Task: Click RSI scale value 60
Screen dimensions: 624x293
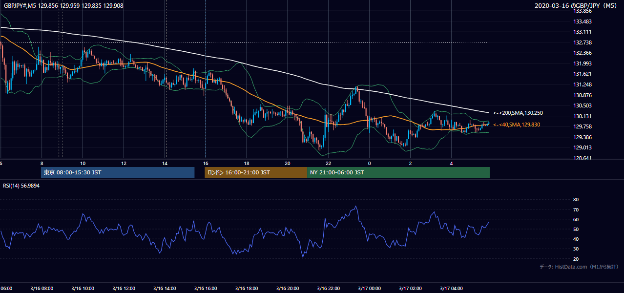Action: tap(576, 219)
